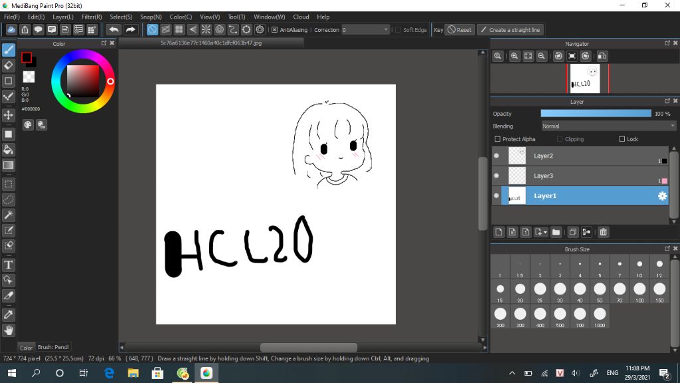Enable the circle snap guide
680x383 pixels.
click(x=219, y=29)
